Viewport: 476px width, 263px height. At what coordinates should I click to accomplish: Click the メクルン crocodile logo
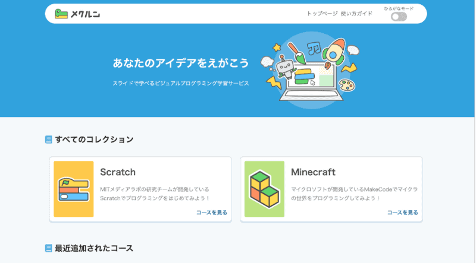(x=77, y=14)
